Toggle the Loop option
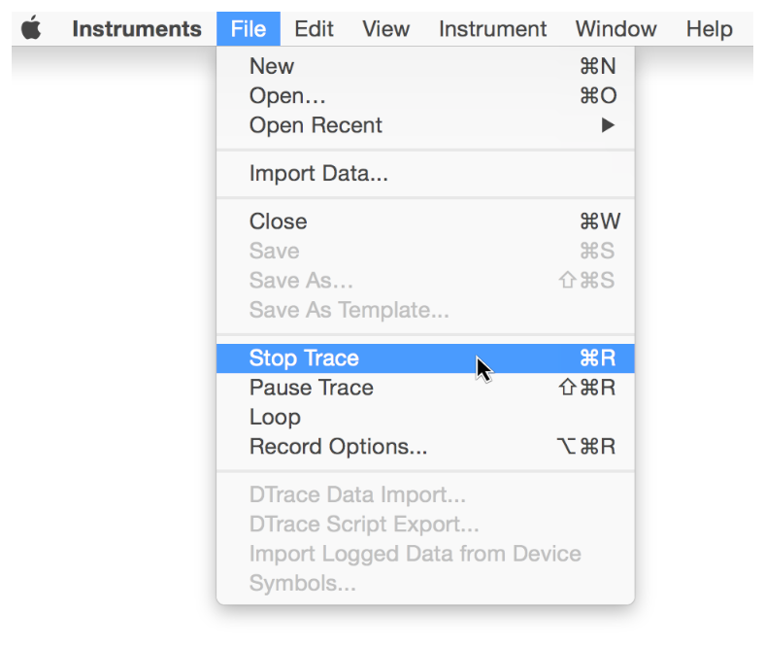Screen dimensions: 765x645 275,417
